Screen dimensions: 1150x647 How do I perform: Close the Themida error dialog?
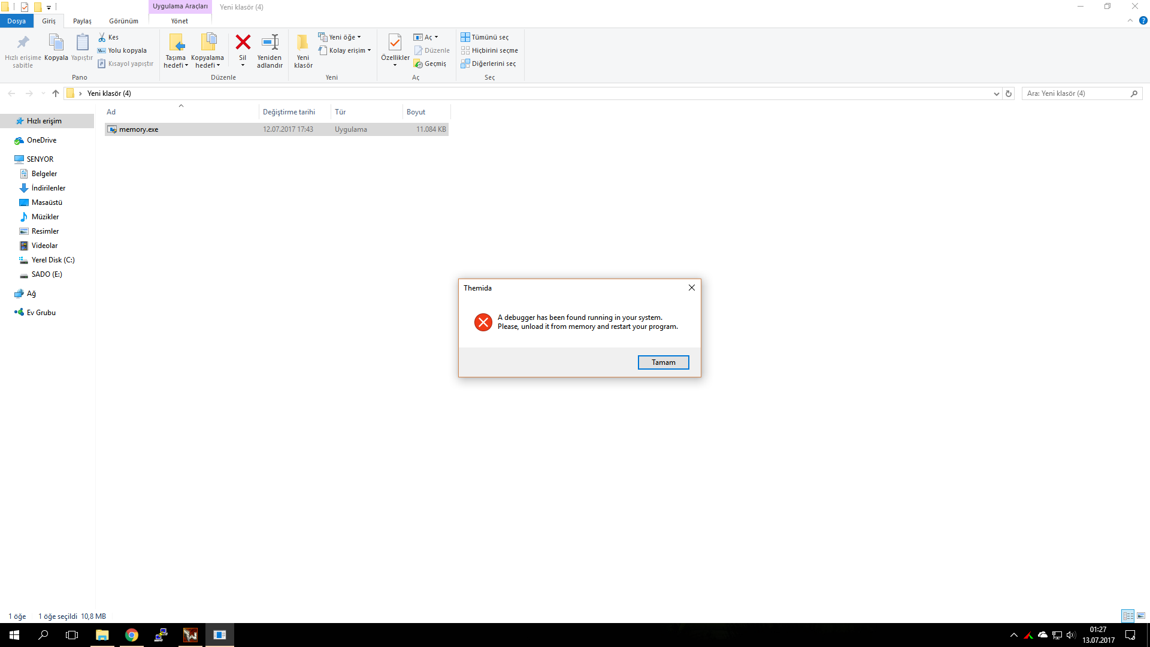point(692,288)
